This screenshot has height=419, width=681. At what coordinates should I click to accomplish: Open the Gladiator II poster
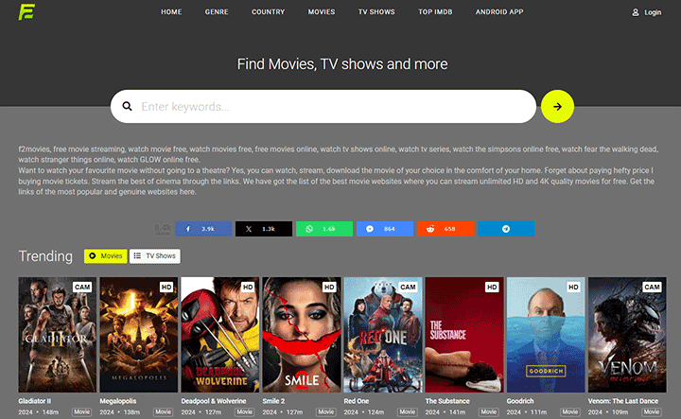pyautogui.click(x=58, y=335)
